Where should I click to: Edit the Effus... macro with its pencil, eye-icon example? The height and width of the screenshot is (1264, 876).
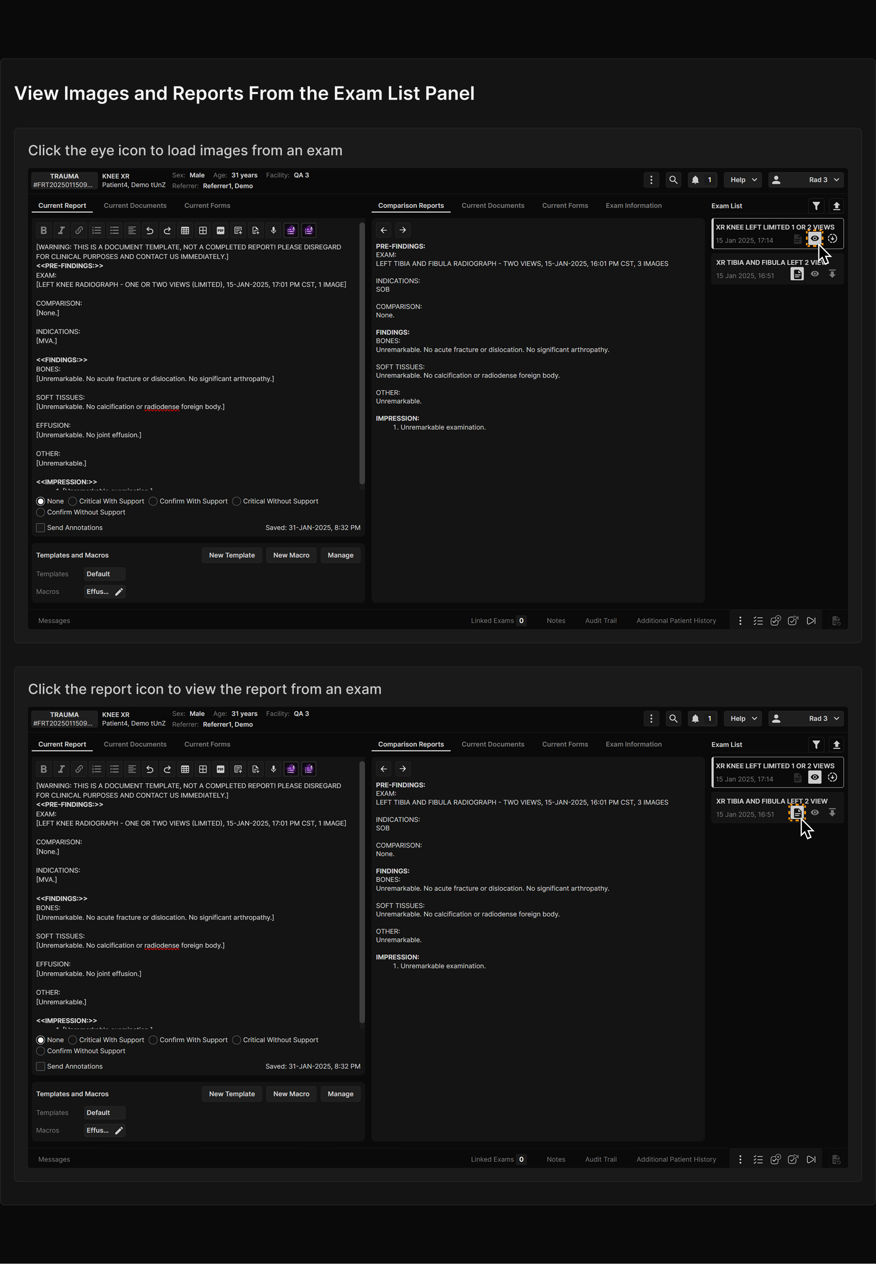pos(119,592)
